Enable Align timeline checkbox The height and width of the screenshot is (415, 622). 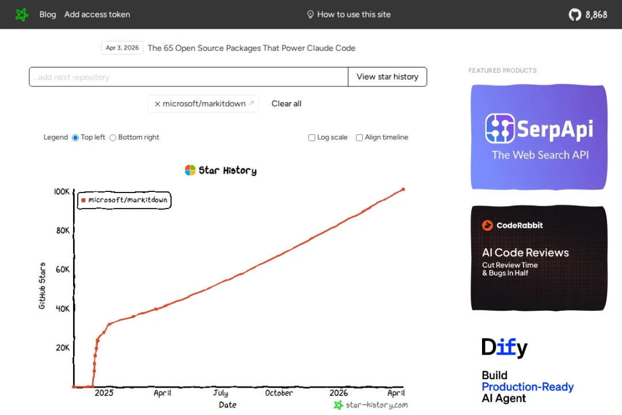click(359, 137)
